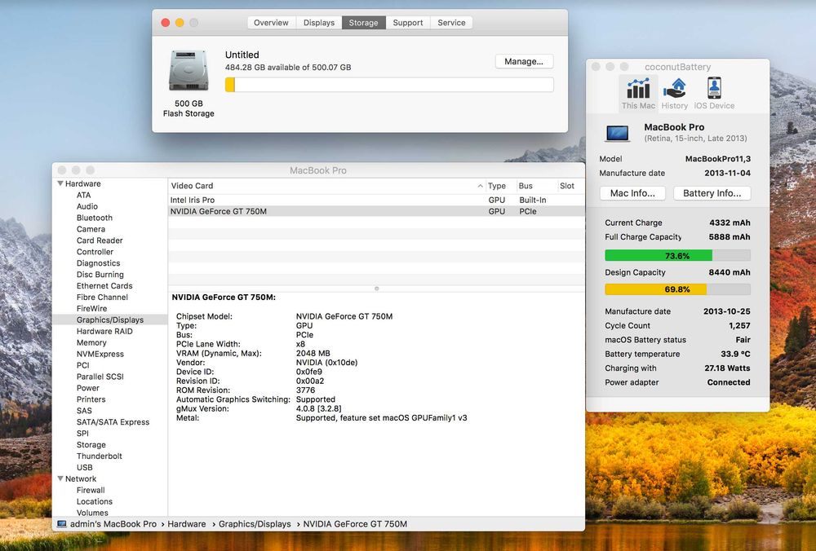The height and width of the screenshot is (551, 816).
Task: Select Graphics/Displays in the sidebar
Action: point(110,320)
